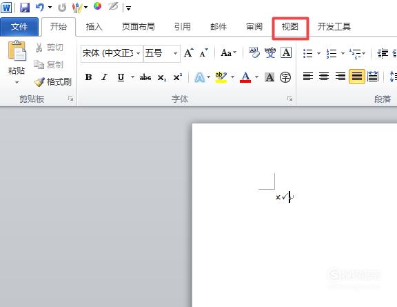Open the font color dropdown arrow
Screen dimensions: 397x307
pyautogui.click(x=256, y=77)
